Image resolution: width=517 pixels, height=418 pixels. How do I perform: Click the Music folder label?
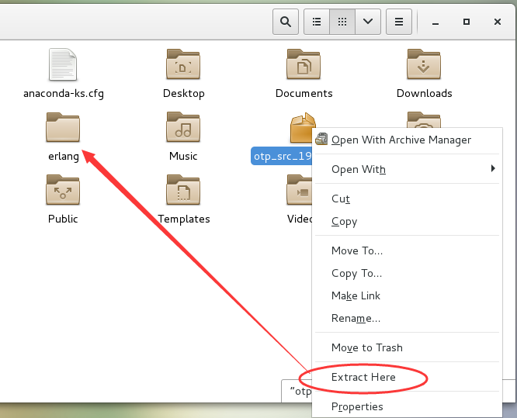tap(183, 156)
